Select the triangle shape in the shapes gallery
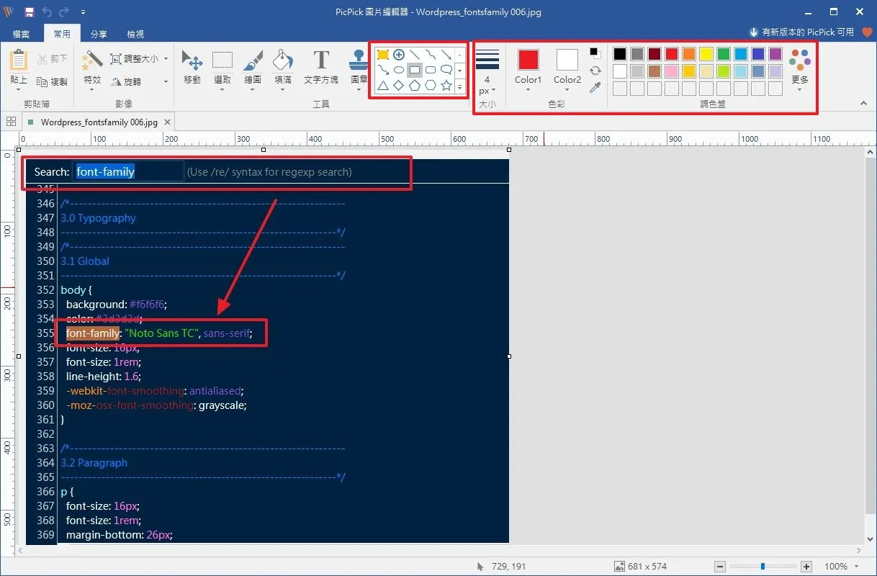 [x=383, y=86]
